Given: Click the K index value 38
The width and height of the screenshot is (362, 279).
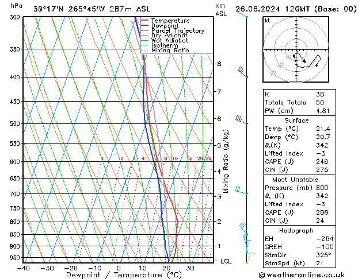Looking at the screenshot, I should pyautogui.click(x=320, y=94).
